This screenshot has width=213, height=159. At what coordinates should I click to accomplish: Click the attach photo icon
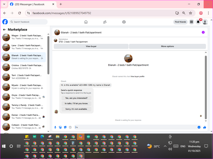tap(60, 127)
